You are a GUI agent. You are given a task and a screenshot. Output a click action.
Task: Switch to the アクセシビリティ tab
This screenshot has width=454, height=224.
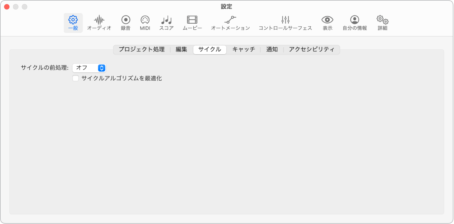312,50
